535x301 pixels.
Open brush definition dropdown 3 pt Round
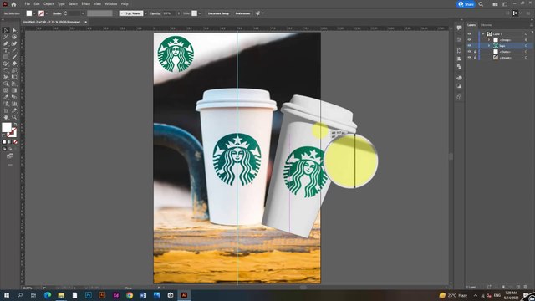pyautogui.click(x=145, y=13)
